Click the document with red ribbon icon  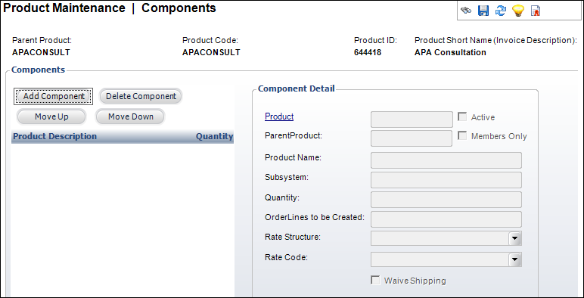[x=536, y=11]
